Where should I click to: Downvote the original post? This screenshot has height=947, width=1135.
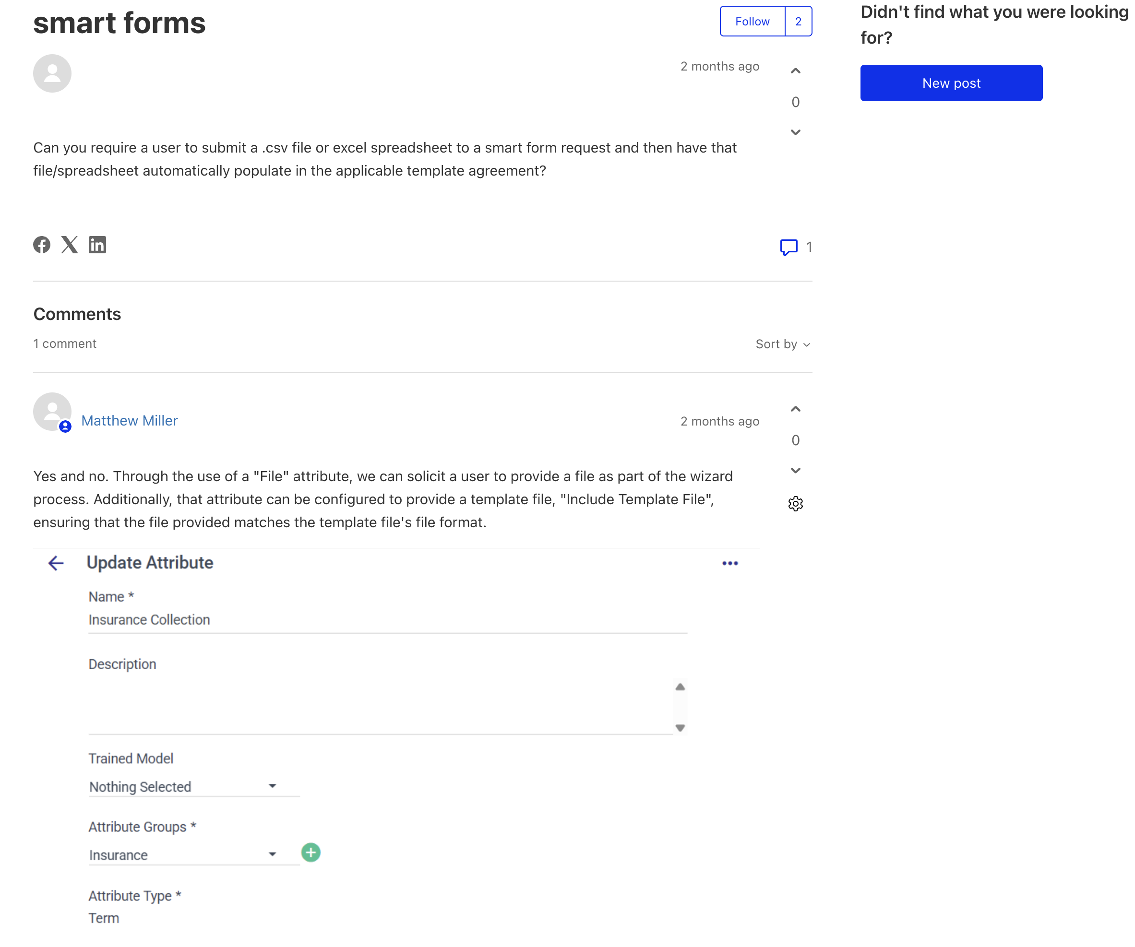coord(795,132)
